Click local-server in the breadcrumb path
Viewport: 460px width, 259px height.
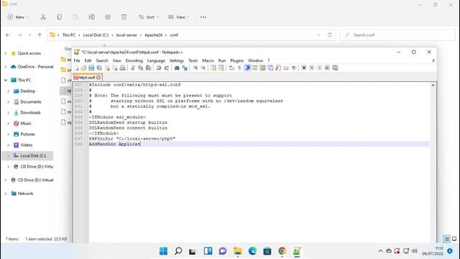point(126,35)
